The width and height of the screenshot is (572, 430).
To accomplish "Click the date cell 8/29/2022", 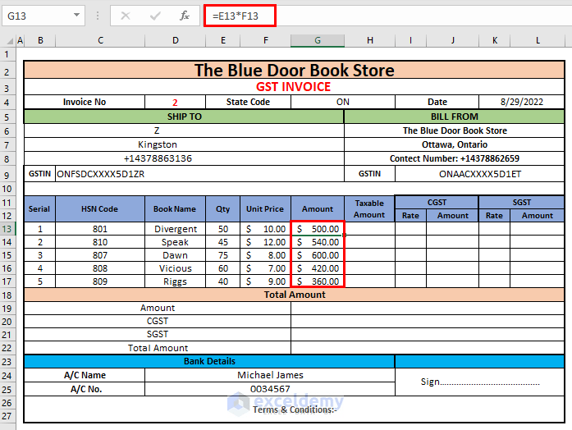I will coord(522,102).
